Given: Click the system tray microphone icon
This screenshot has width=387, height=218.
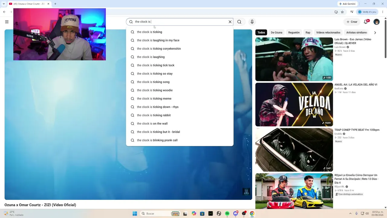Looking at the screenshot, I should tap(356, 213).
